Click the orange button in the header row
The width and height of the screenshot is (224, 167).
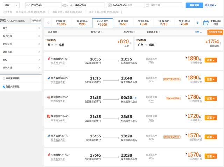coord(215,32)
